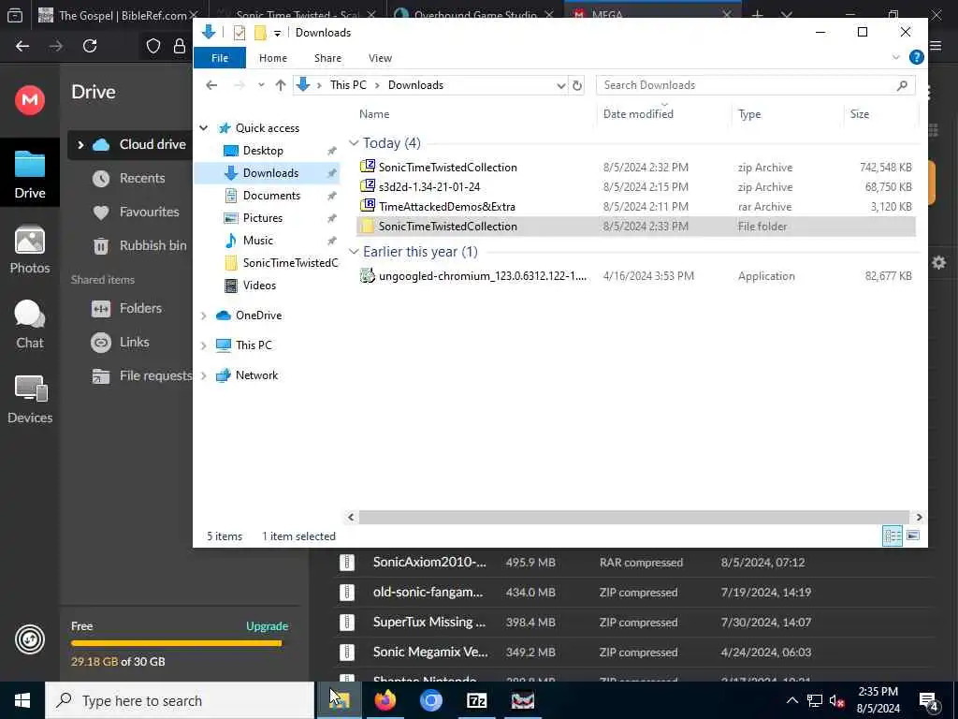Click the Explorer help question mark icon
958x719 pixels.
point(916,57)
